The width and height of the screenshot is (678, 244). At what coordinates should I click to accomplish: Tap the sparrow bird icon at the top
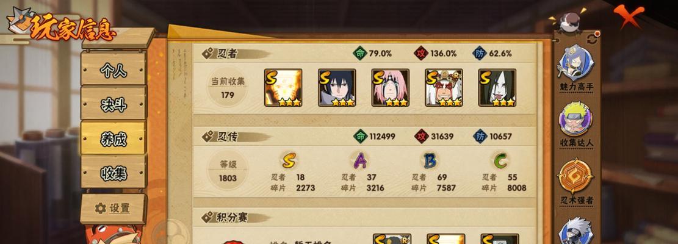(569, 23)
